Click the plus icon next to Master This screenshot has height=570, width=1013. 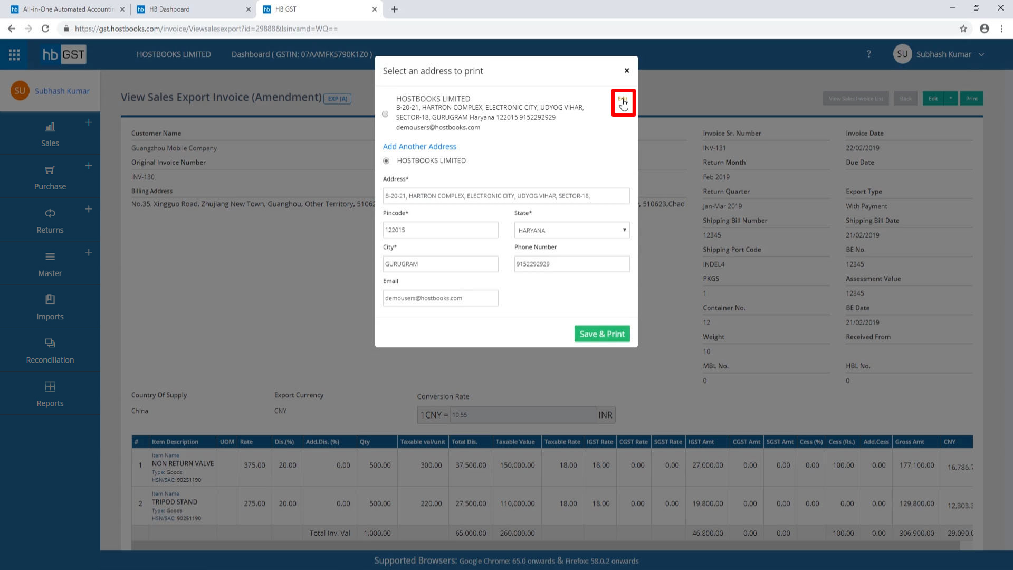click(89, 252)
